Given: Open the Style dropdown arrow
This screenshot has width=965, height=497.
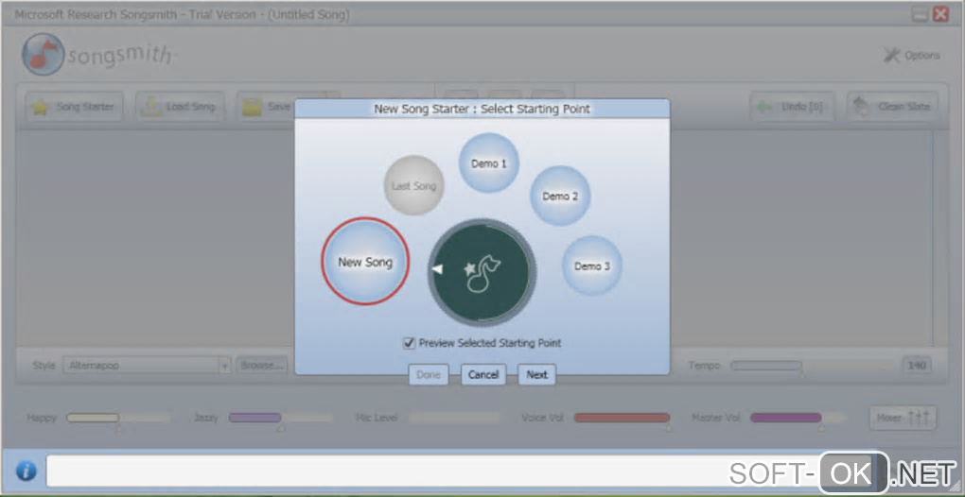Looking at the screenshot, I should (x=225, y=366).
